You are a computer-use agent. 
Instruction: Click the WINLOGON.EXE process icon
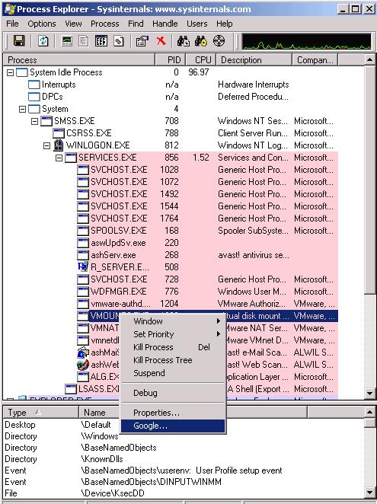59,145
